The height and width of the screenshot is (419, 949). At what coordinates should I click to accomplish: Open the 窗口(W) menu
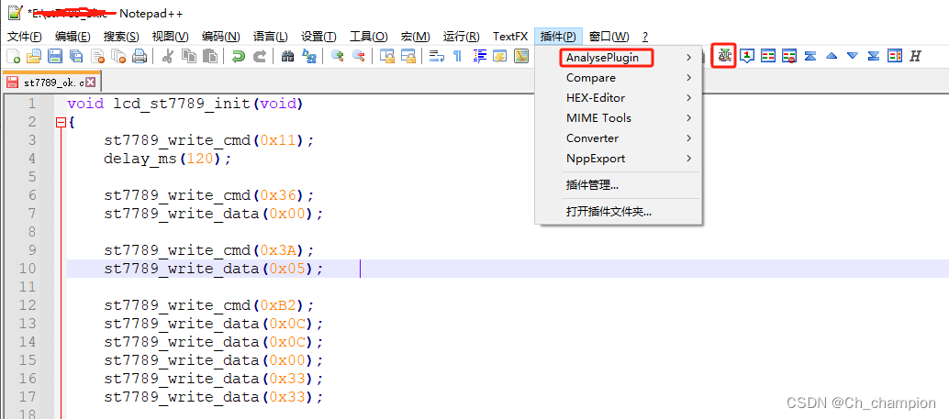click(x=608, y=37)
